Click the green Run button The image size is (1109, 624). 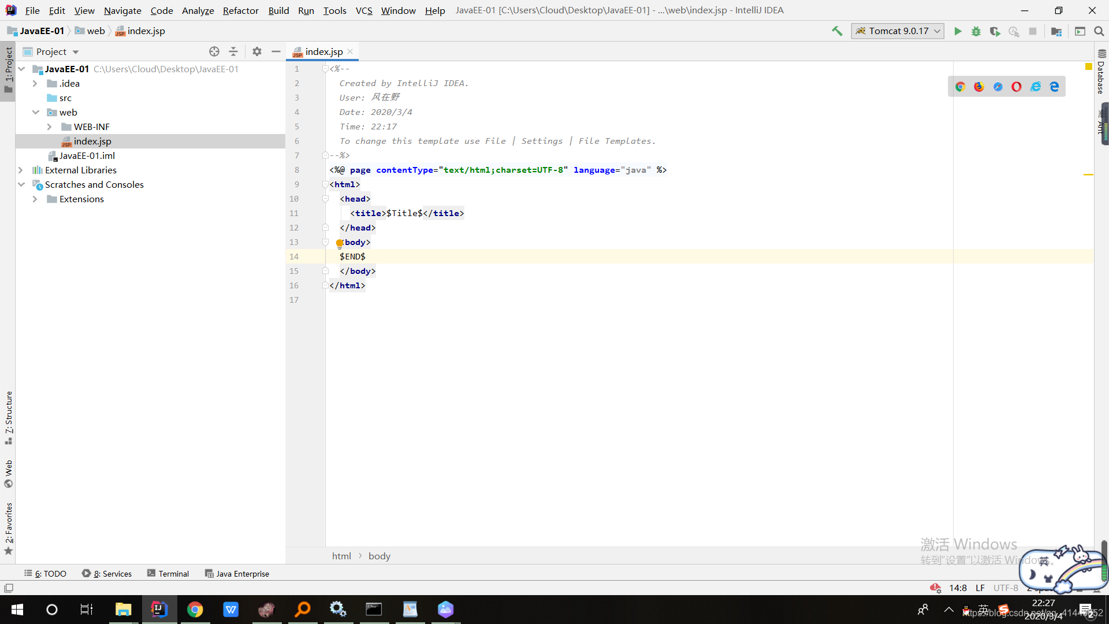(x=958, y=31)
